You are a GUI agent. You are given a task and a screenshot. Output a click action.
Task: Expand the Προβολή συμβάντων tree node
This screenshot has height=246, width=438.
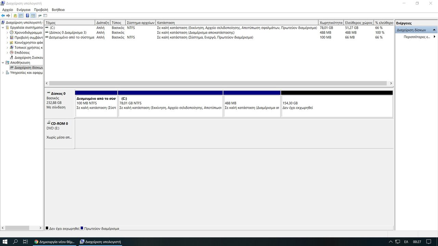(7, 38)
